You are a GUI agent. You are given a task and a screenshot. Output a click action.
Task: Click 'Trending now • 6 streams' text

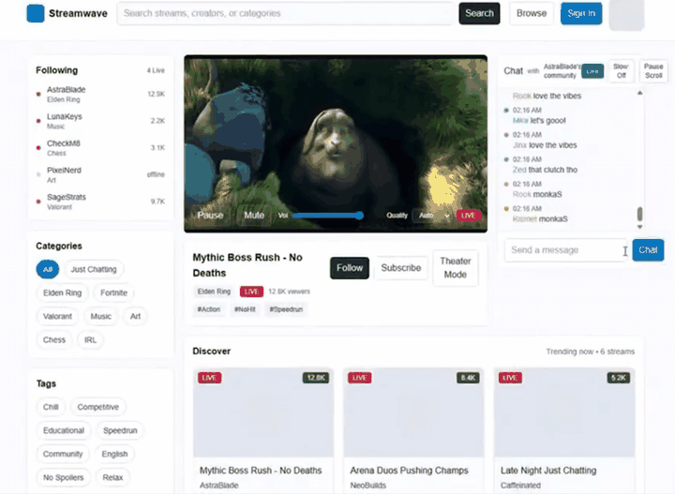pos(591,352)
